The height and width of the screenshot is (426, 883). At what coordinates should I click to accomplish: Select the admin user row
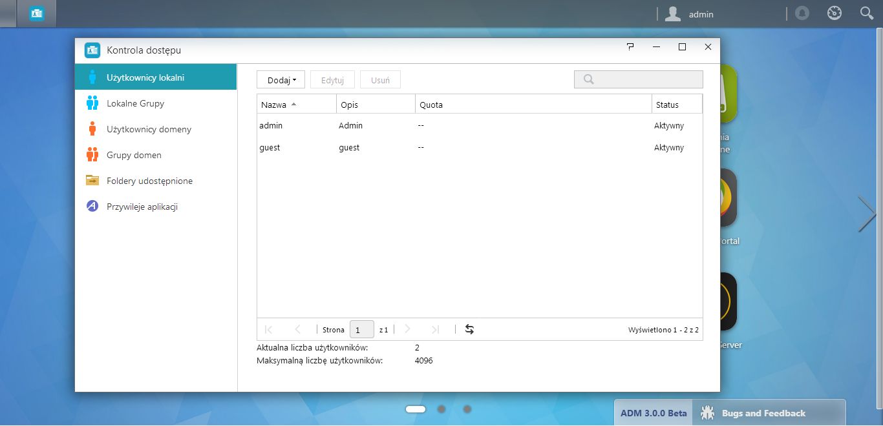(480, 126)
